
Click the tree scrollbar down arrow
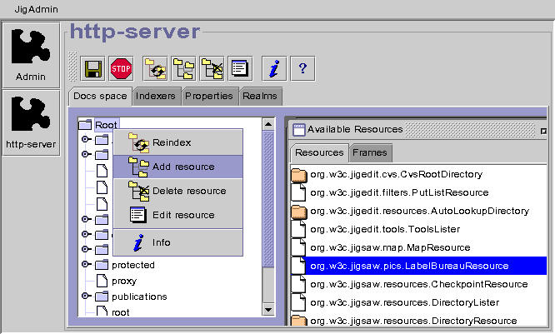(x=268, y=310)
